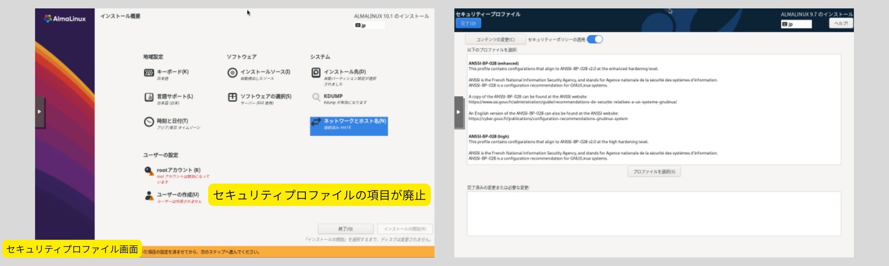Open the User Creation (ユーザーの作成) icon
This screenshot has height=266, width=889.
[149, 196]
